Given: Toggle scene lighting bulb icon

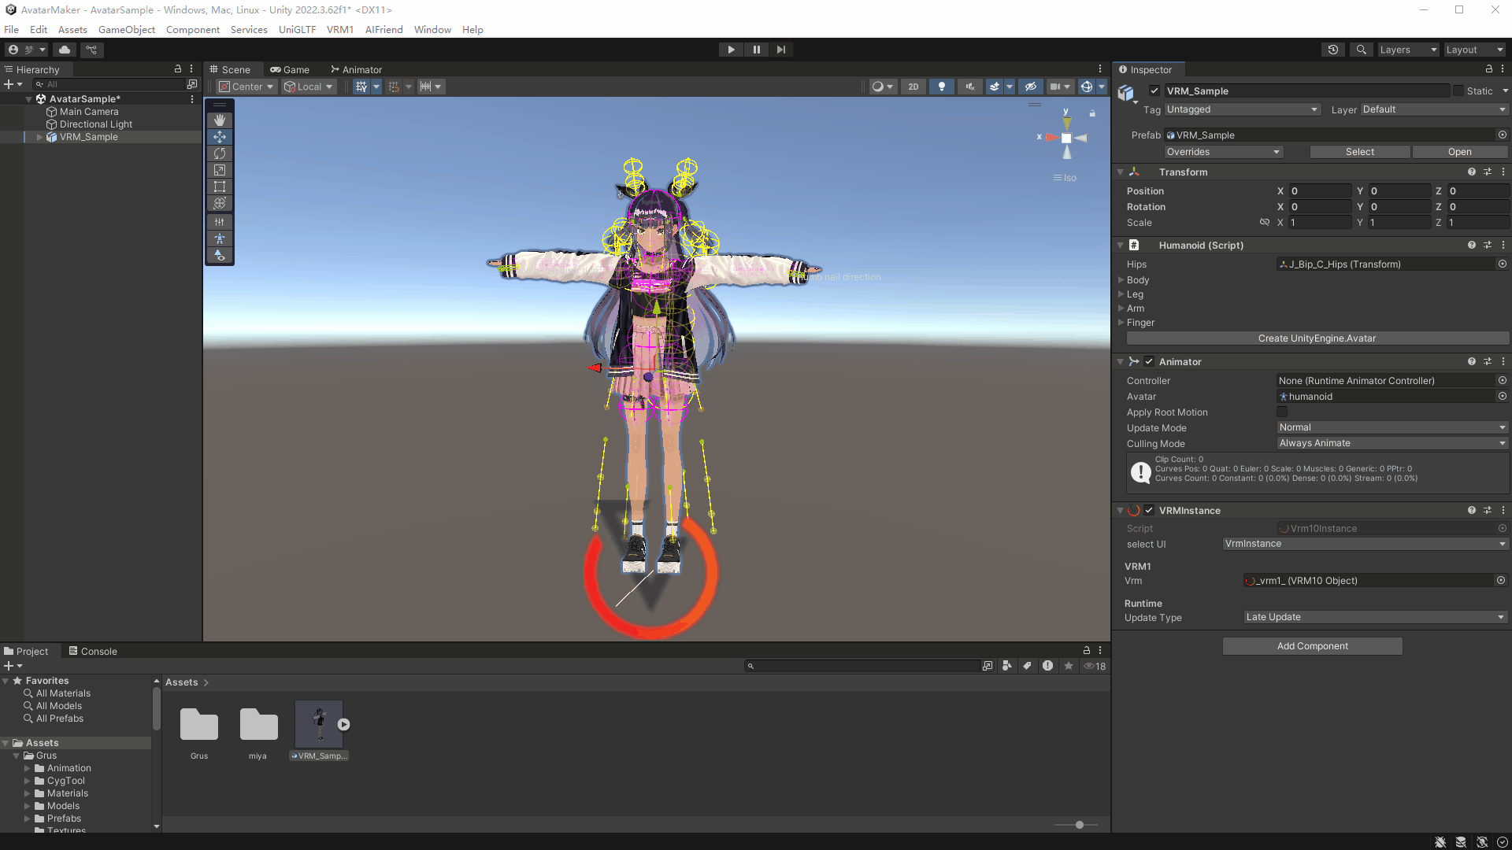Looking at the screenshot, I should point(942,87).
